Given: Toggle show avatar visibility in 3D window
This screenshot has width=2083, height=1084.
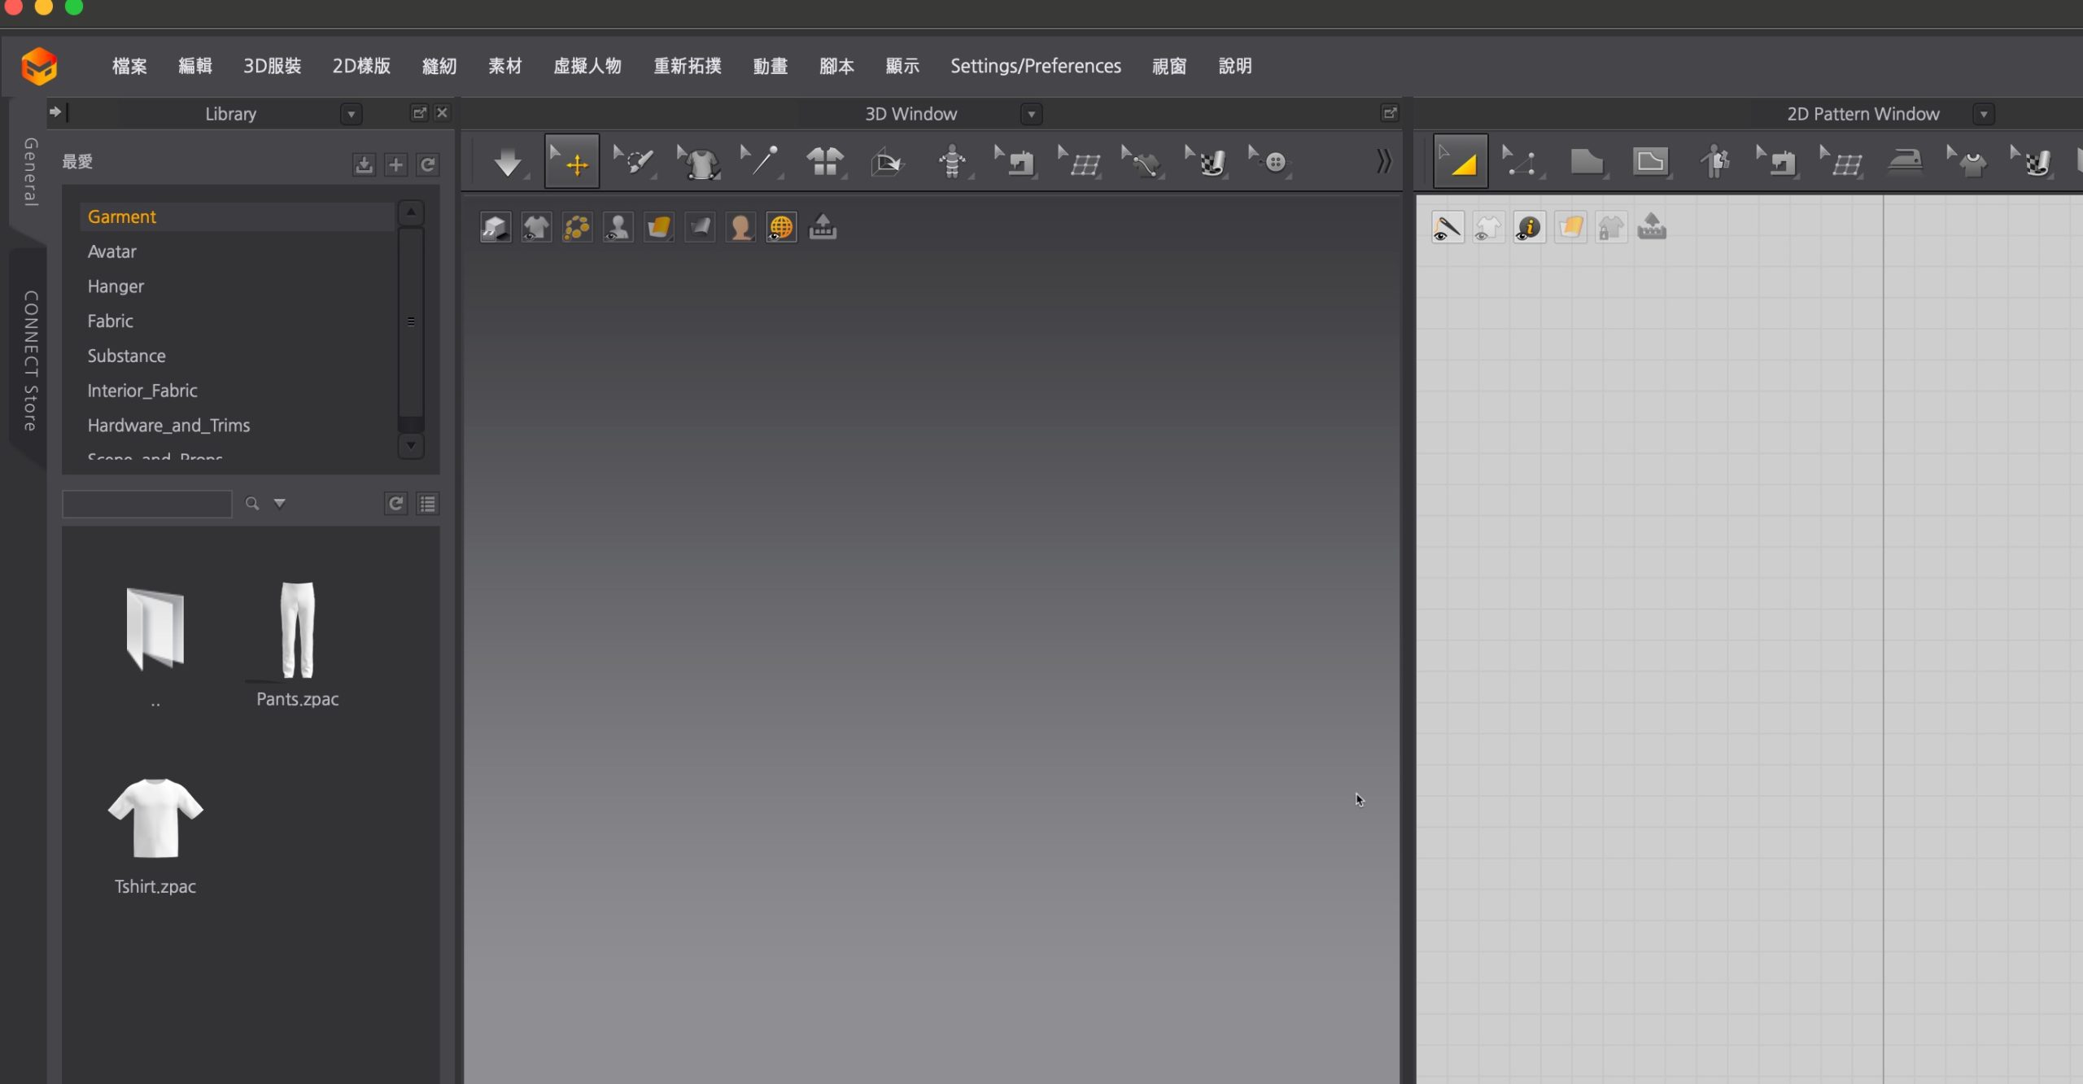Looking at the screenshot, I should (x=618, y=228).
